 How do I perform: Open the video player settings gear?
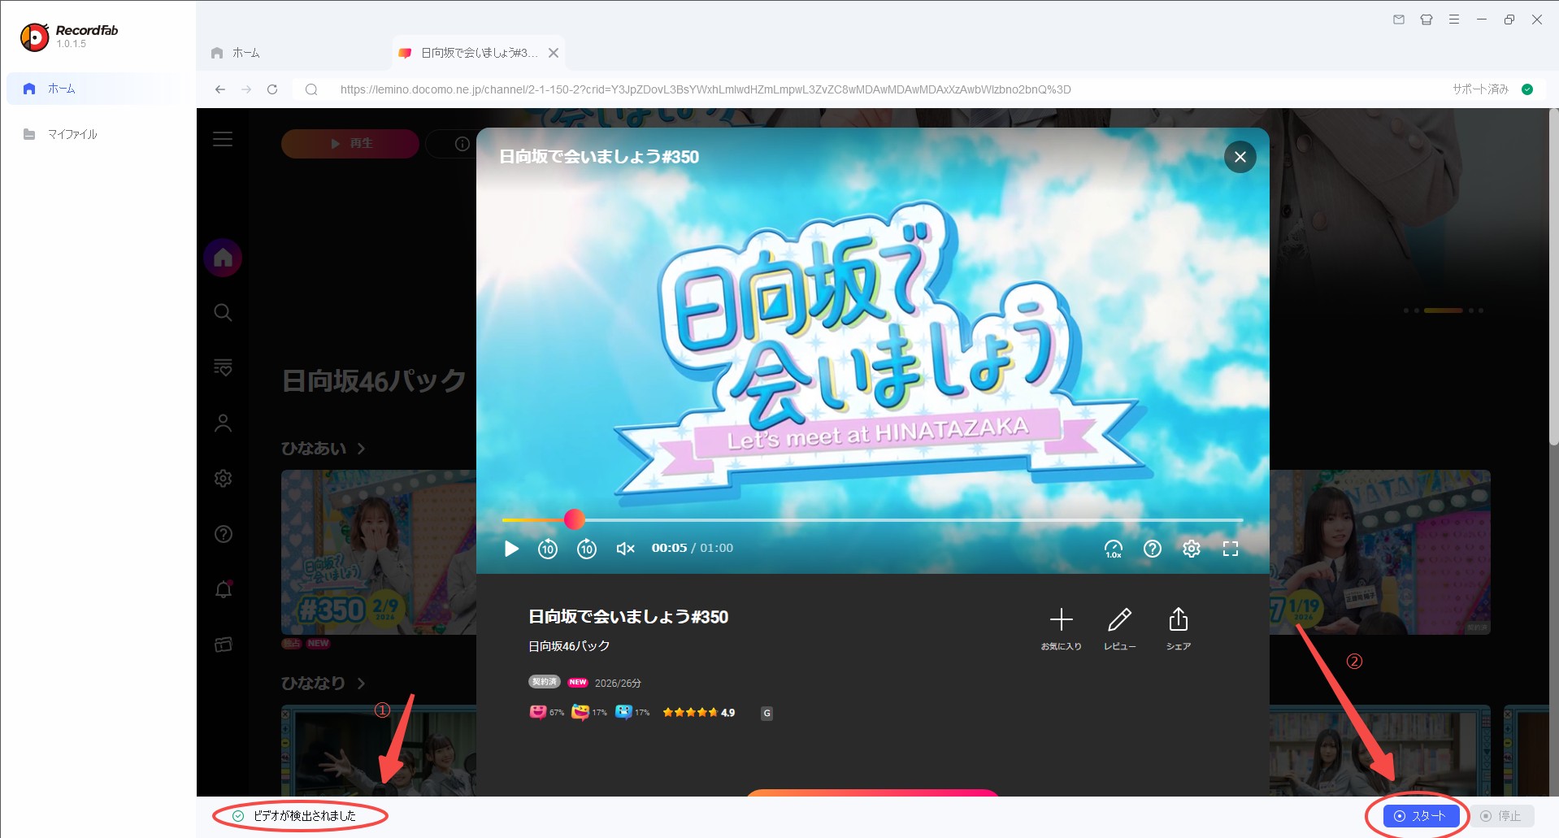click(1191, 549)
